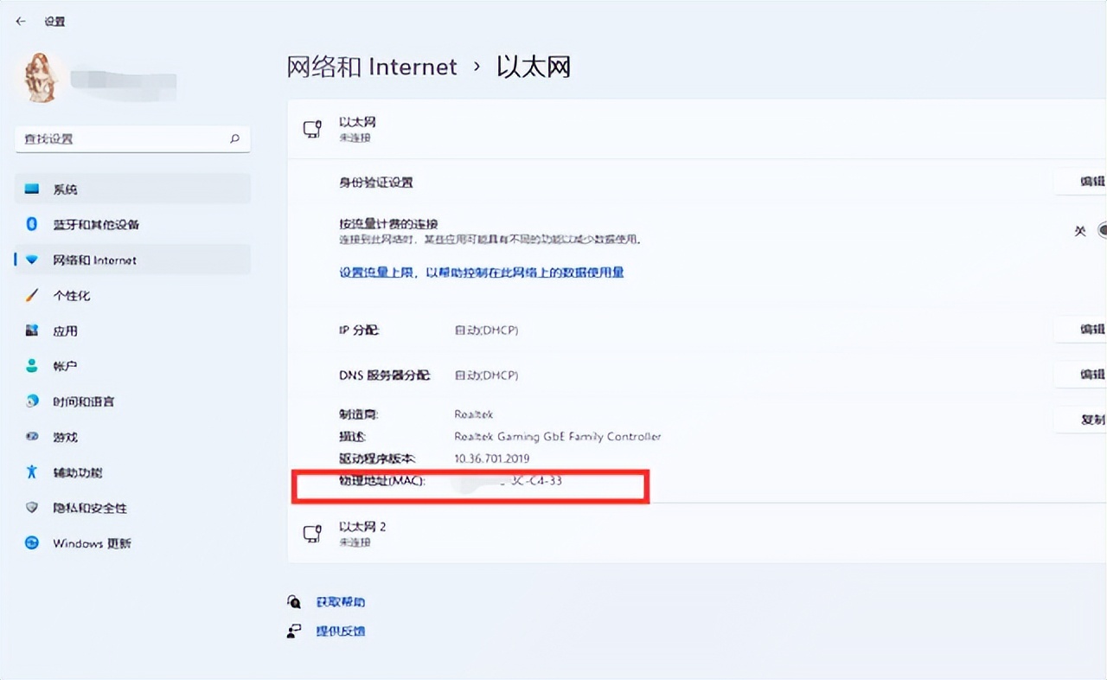
Task: Switch to 网络和 Internet in sidebar
Action: coord(95,260)
